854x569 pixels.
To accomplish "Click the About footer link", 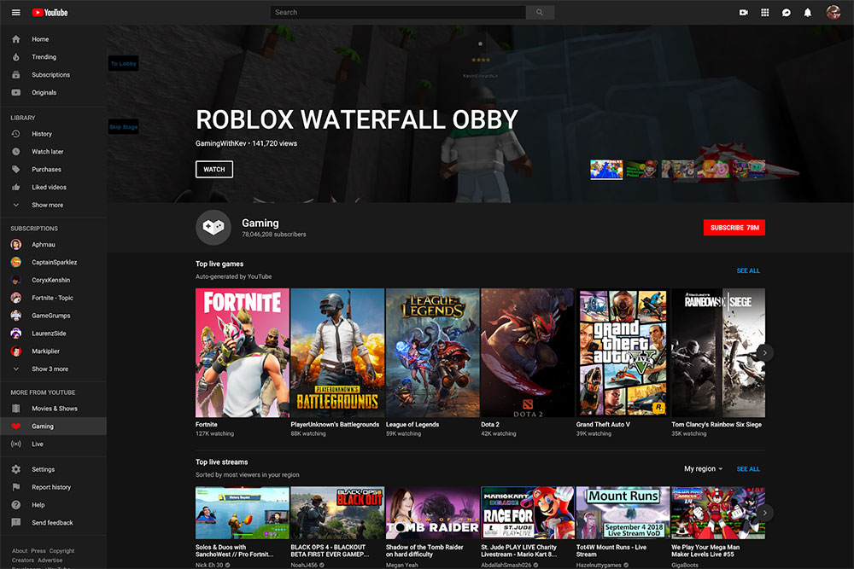I will 20,551.
